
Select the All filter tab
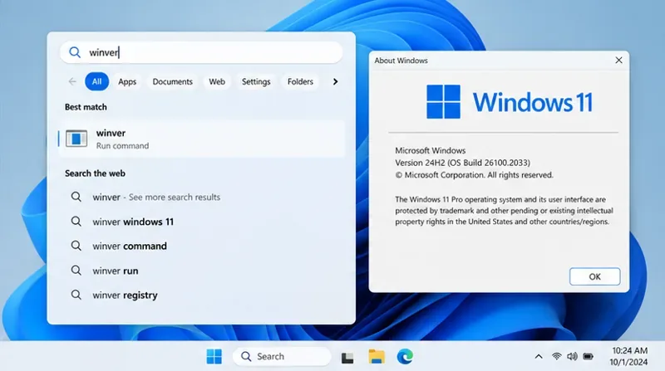pos(96,81)
